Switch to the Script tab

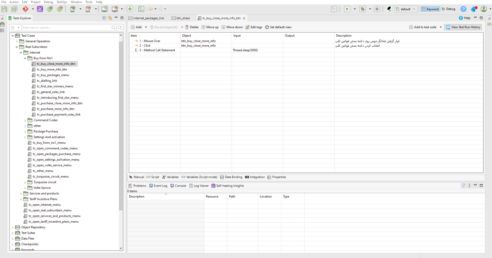pyautogui.click(x=153, y=177)
